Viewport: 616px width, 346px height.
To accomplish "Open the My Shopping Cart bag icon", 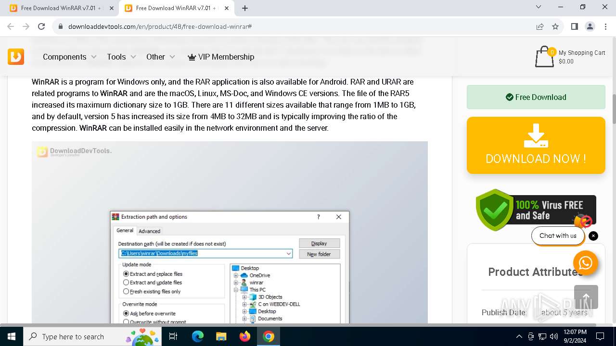I will tap(544, 57).
